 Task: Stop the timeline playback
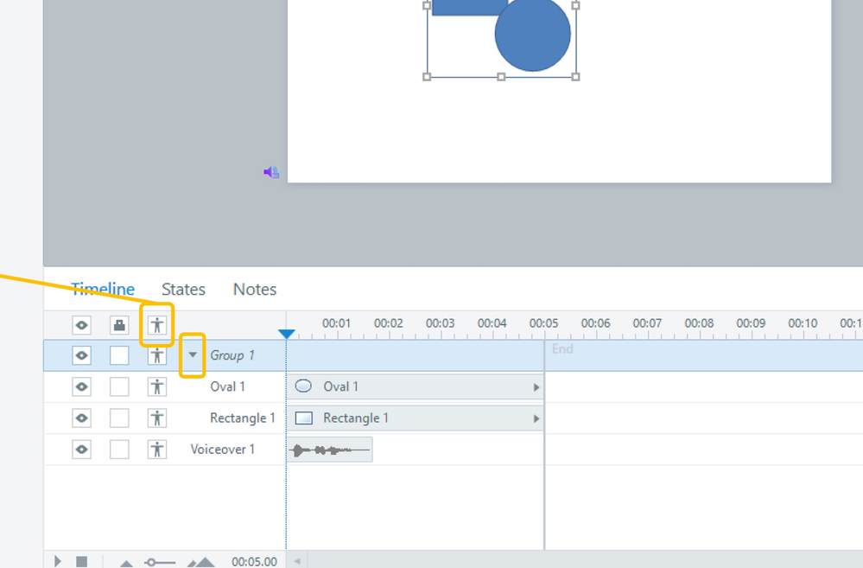point(81,561)
